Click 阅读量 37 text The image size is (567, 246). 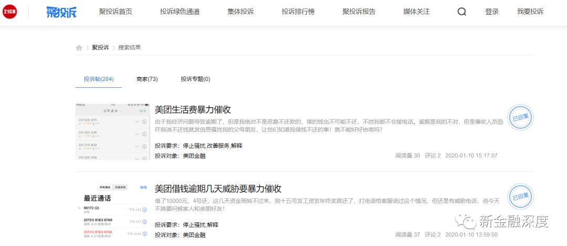[408, 234]
